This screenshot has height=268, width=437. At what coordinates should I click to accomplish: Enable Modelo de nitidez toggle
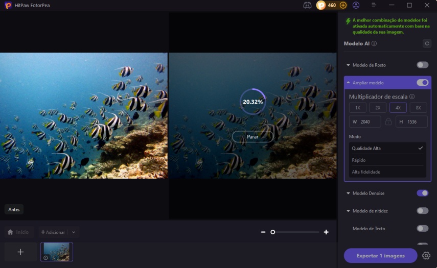coord(423,211)
